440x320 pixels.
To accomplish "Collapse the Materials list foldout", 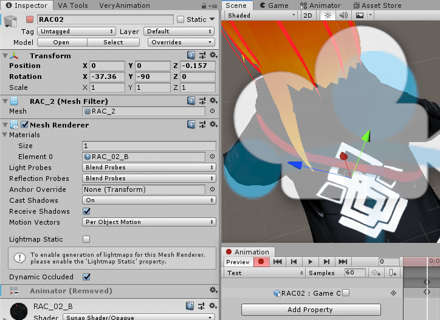I will (x=5, y=135).
